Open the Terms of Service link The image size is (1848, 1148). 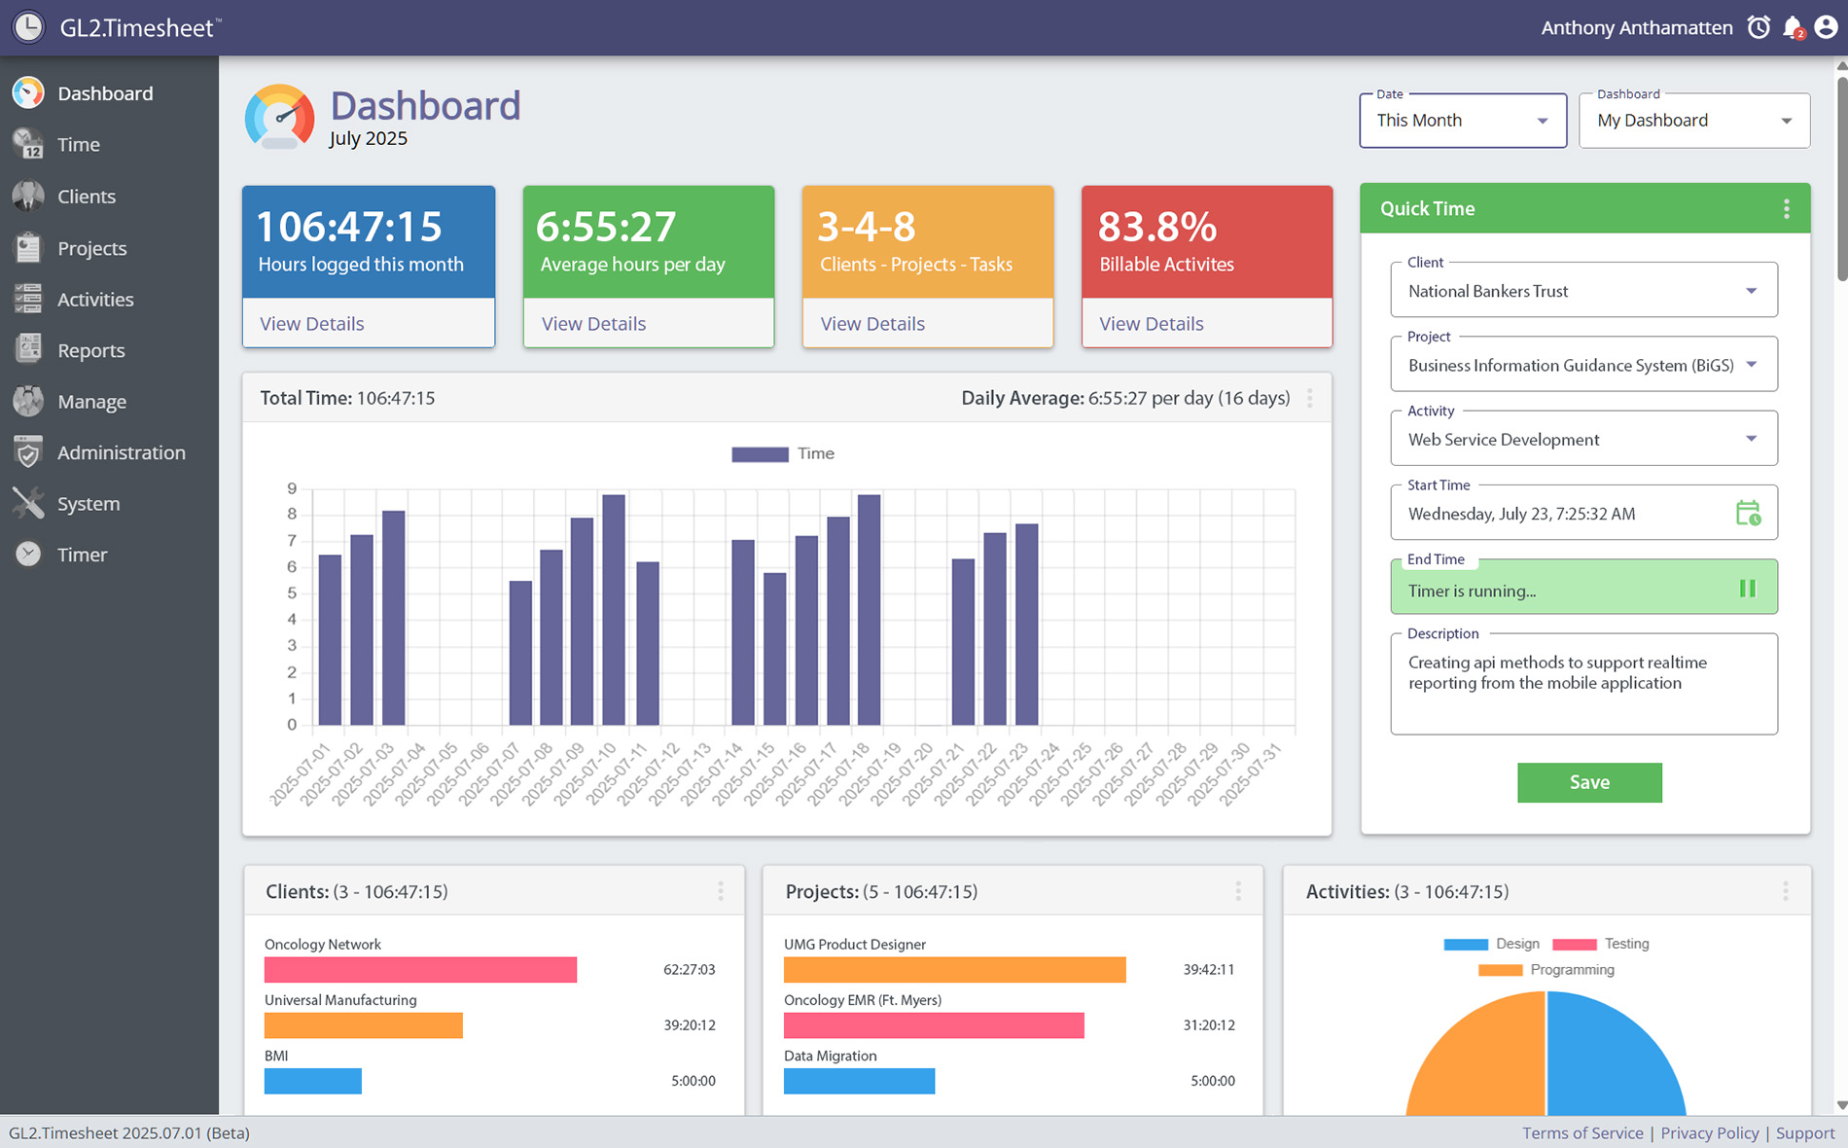(1582, 1132)
